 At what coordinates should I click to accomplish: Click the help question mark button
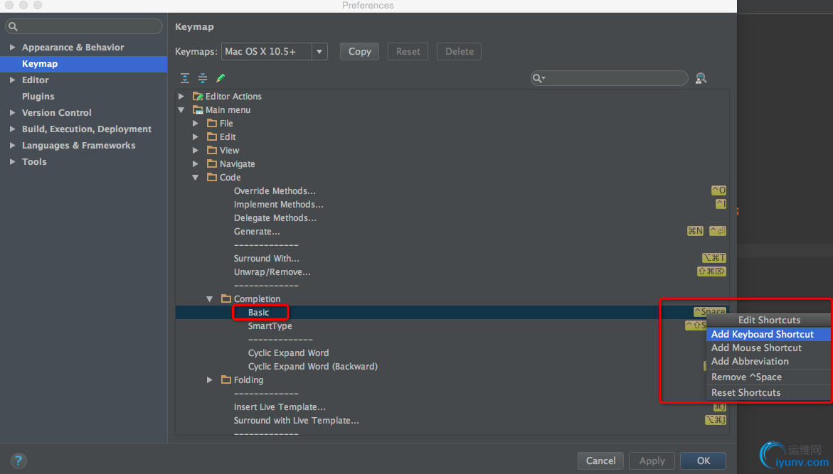18,460
